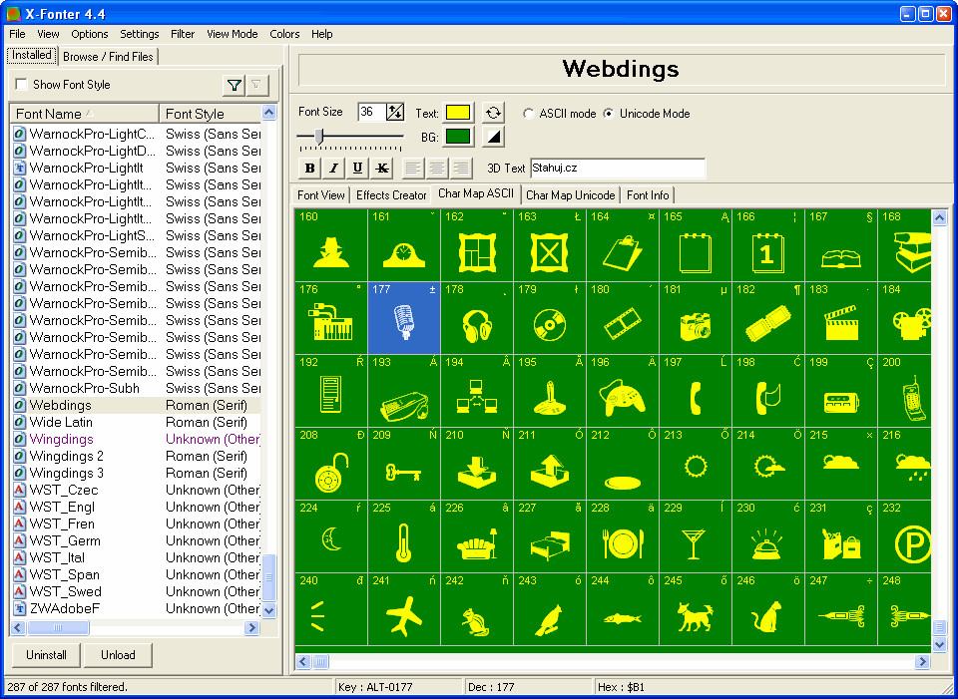
Task: Click character map scroll up arrow
Action: tap(940, 217)
